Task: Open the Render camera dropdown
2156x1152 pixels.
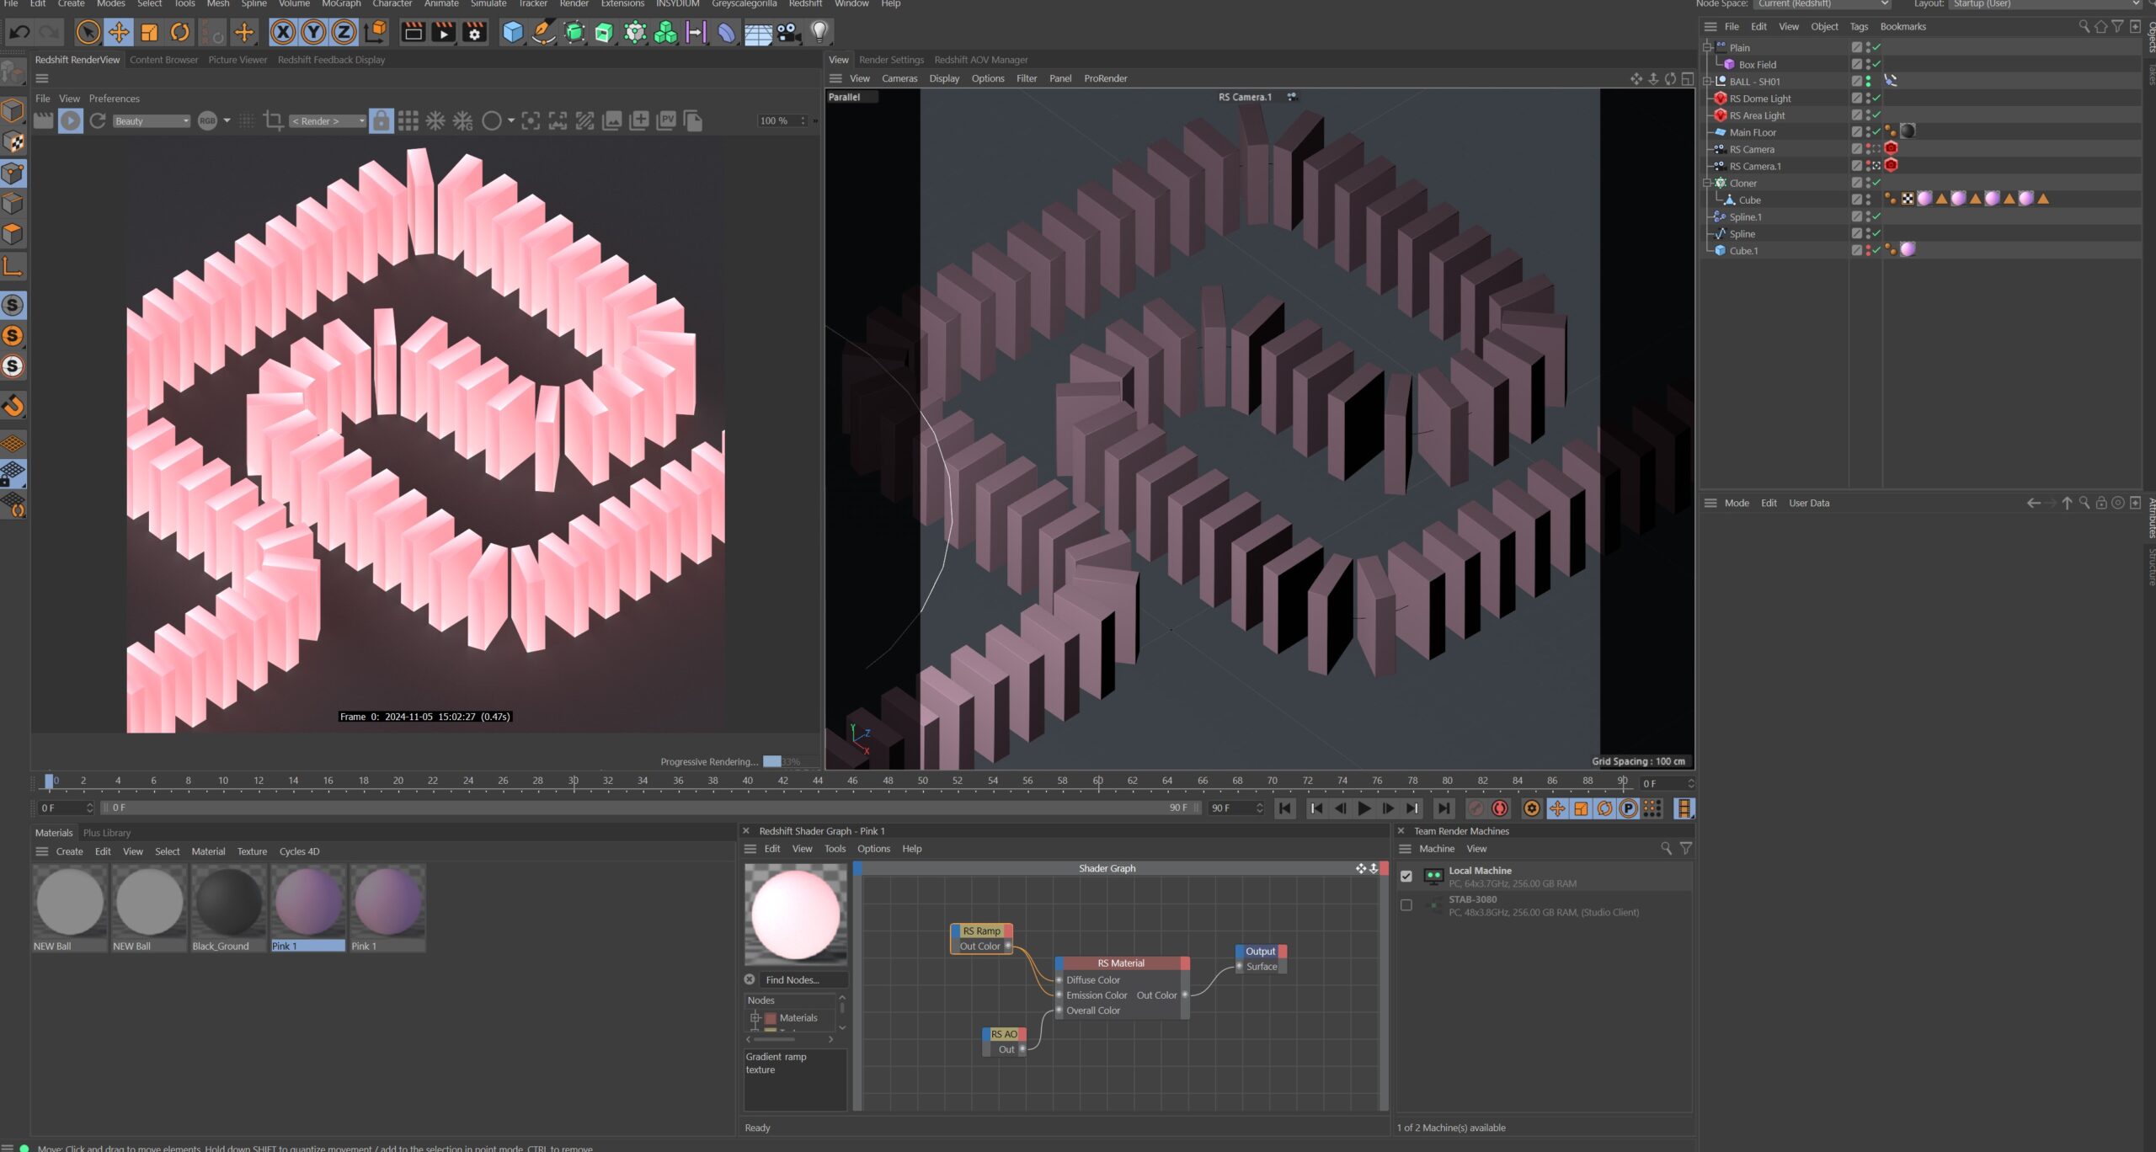Action: [327, 121]
